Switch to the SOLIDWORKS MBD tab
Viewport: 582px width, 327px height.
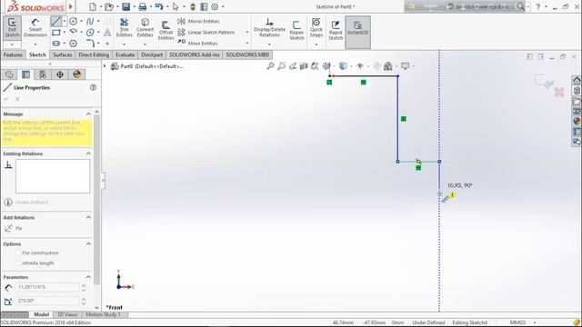(x=247, y=54)
